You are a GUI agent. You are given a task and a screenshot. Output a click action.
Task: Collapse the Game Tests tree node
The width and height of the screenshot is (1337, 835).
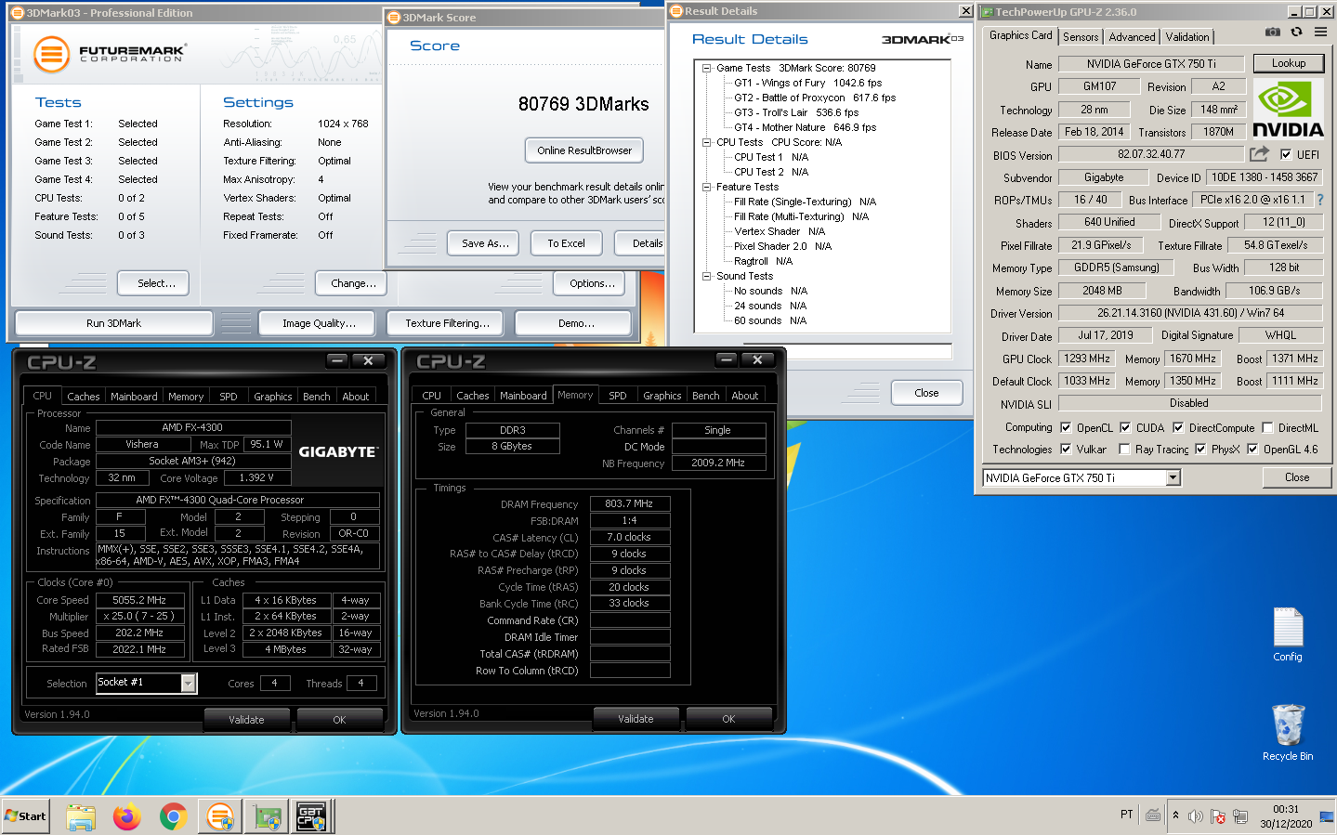[706, 68]
